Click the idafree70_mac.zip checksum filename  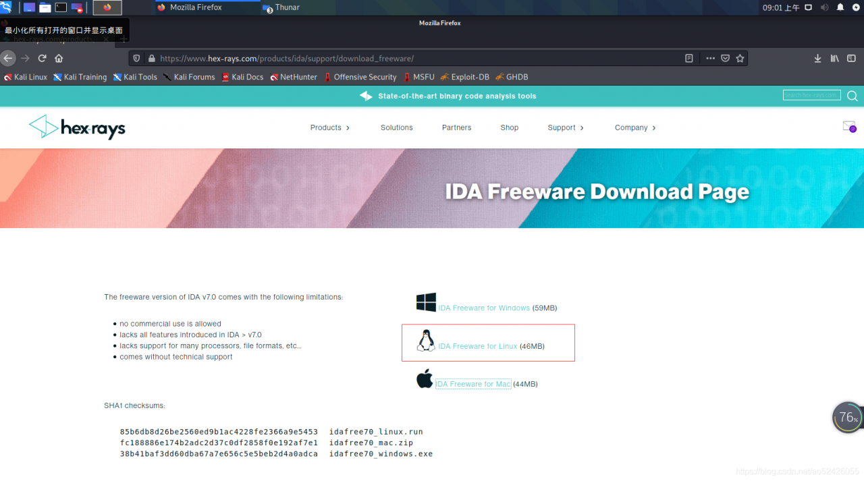click(x=371, y=443)
